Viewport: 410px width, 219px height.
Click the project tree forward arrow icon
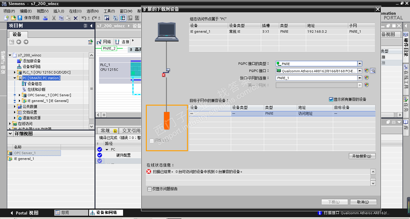pyautogui.click(x=26, y=42)
